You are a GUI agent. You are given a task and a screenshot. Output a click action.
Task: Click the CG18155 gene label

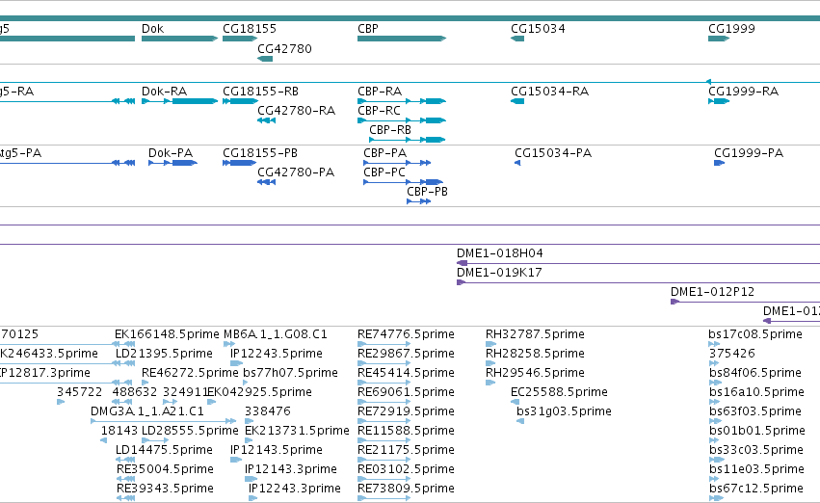tap(250, 29)
